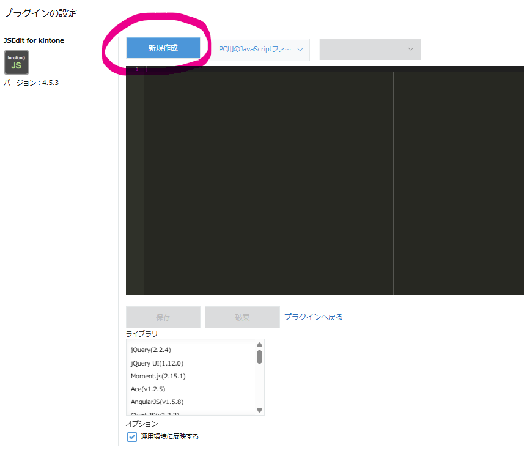Click the JSEdit for kintone title text
The height and width of the screenshot is (456, 524).
tap(34, 40)
